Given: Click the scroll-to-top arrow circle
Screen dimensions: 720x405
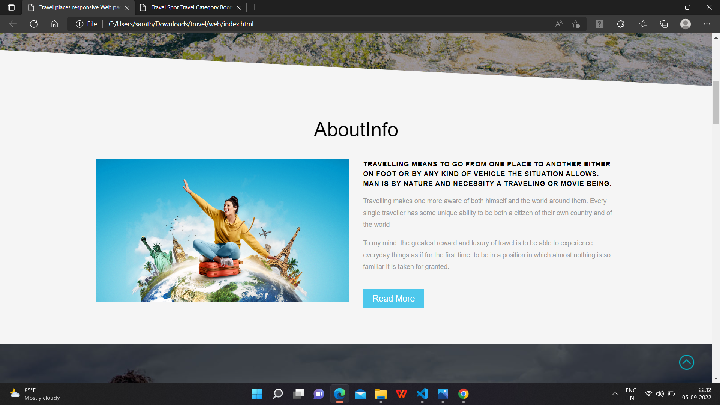Looking at the screenshot, I should click(686, 362).
